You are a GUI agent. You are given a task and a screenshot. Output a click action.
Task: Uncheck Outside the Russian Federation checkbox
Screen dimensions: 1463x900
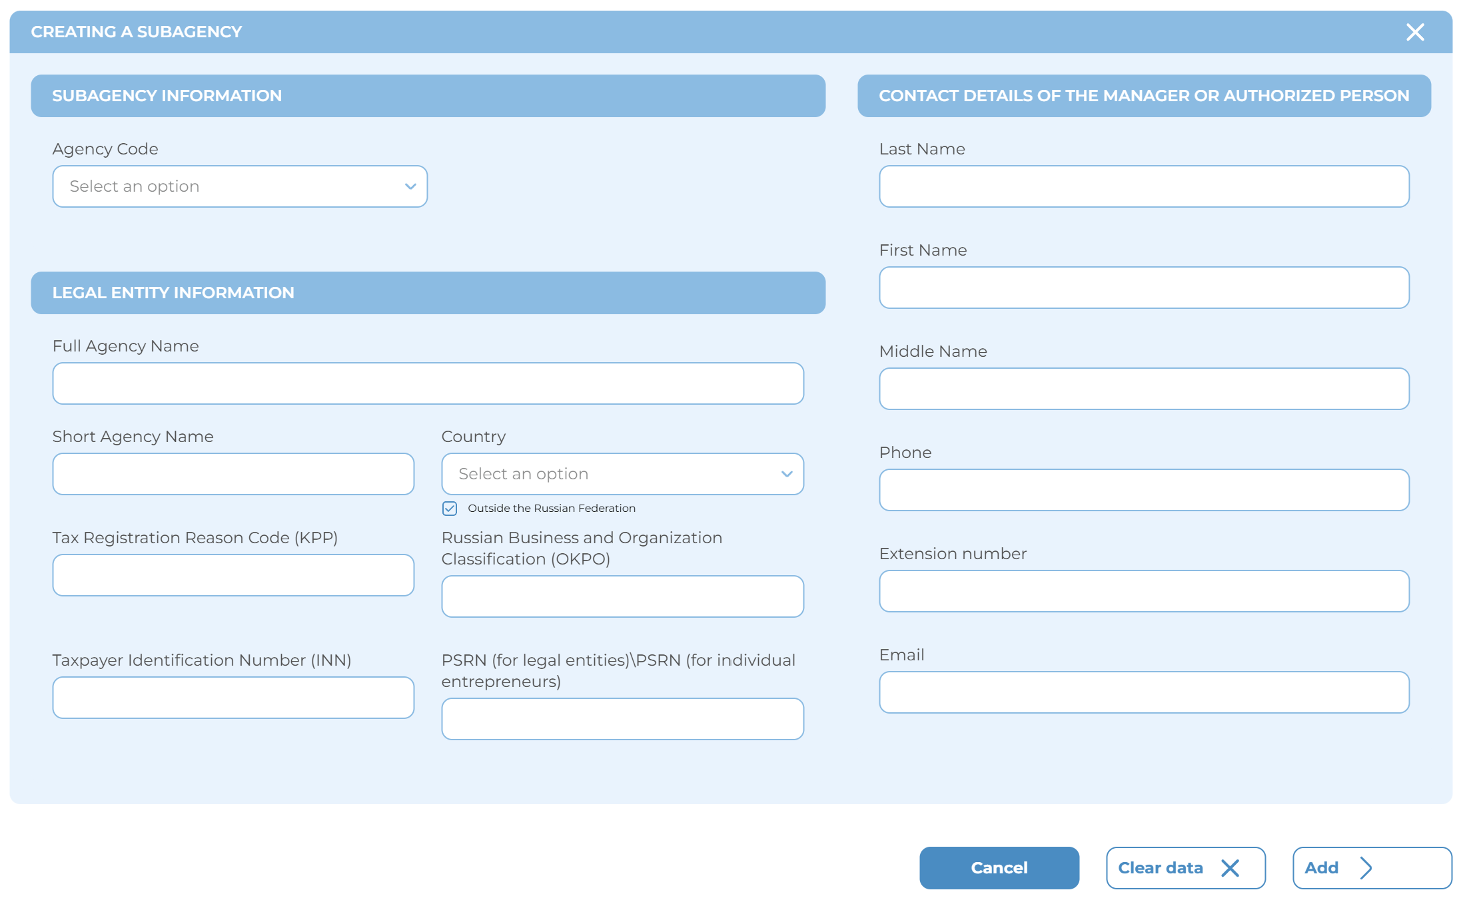450,509
